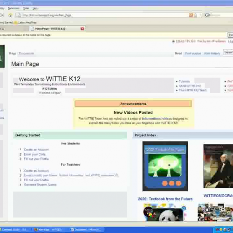Click Create an Account under For Teachers
233x233 pixels.
[36, 171]
